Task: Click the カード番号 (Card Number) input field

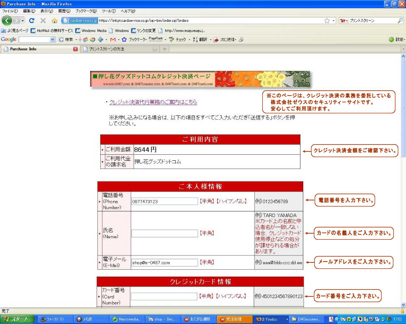Action: pos(164,296)
